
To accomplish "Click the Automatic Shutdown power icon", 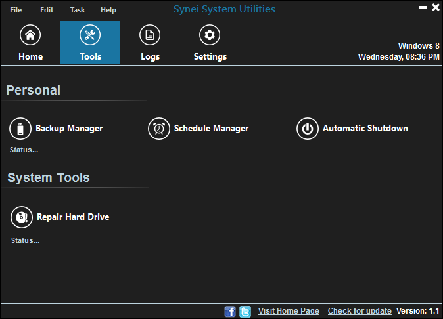I will click(x=307, y=129).
